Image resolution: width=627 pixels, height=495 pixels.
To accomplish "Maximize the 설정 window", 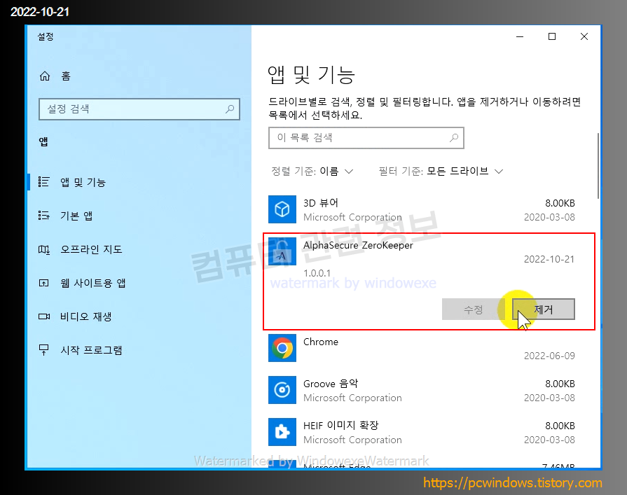I will [x=552, y=36].
